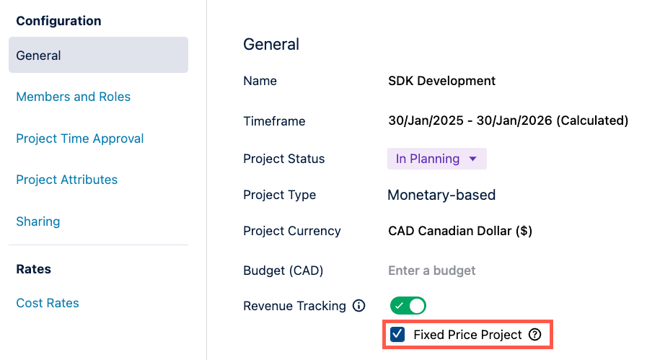Click the Fixed Price Project label
This screenshot has width=660, height=360.
point(467,335)
